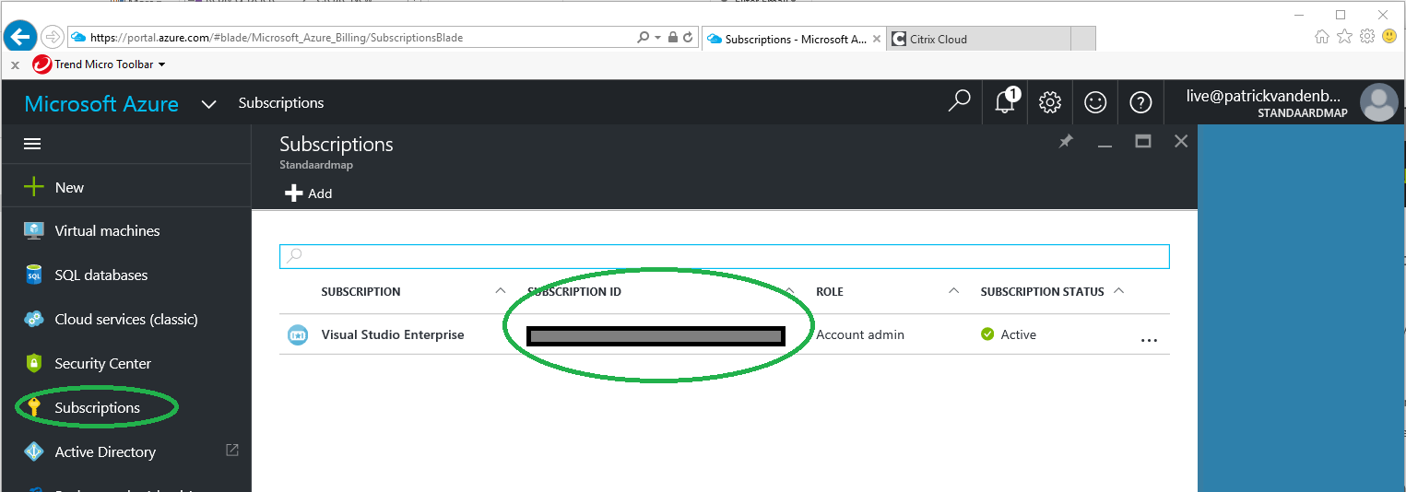Open Cloud services (classic) in sidebar
The image size is (1406, 492).
(x=125, y=320)
